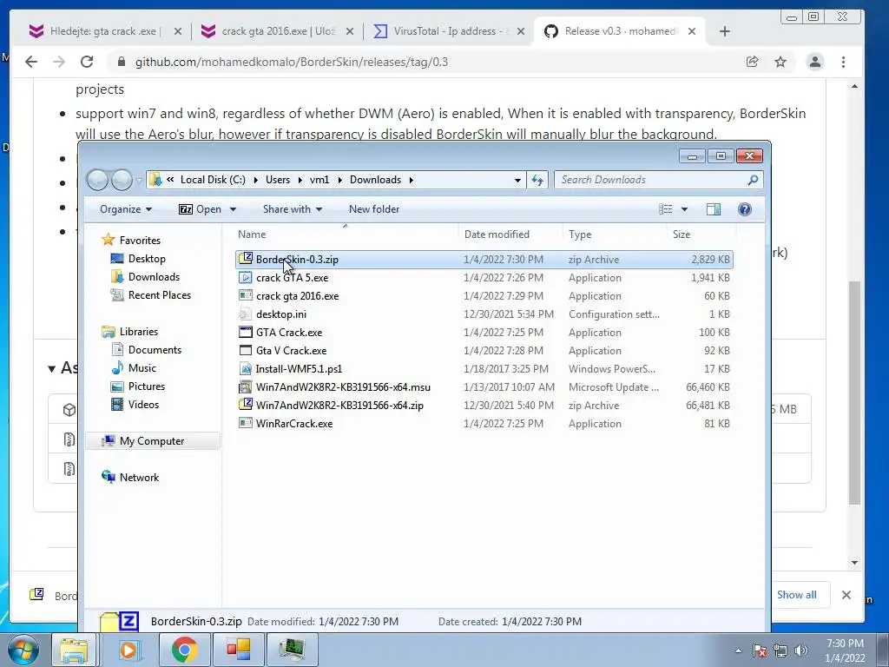Image resolution: width=889 pixels, height=667 pixels.
Task: Select Win7AndW2K8R2-KB3191566-x64.msu icon
Action: [x=246, y=386]
